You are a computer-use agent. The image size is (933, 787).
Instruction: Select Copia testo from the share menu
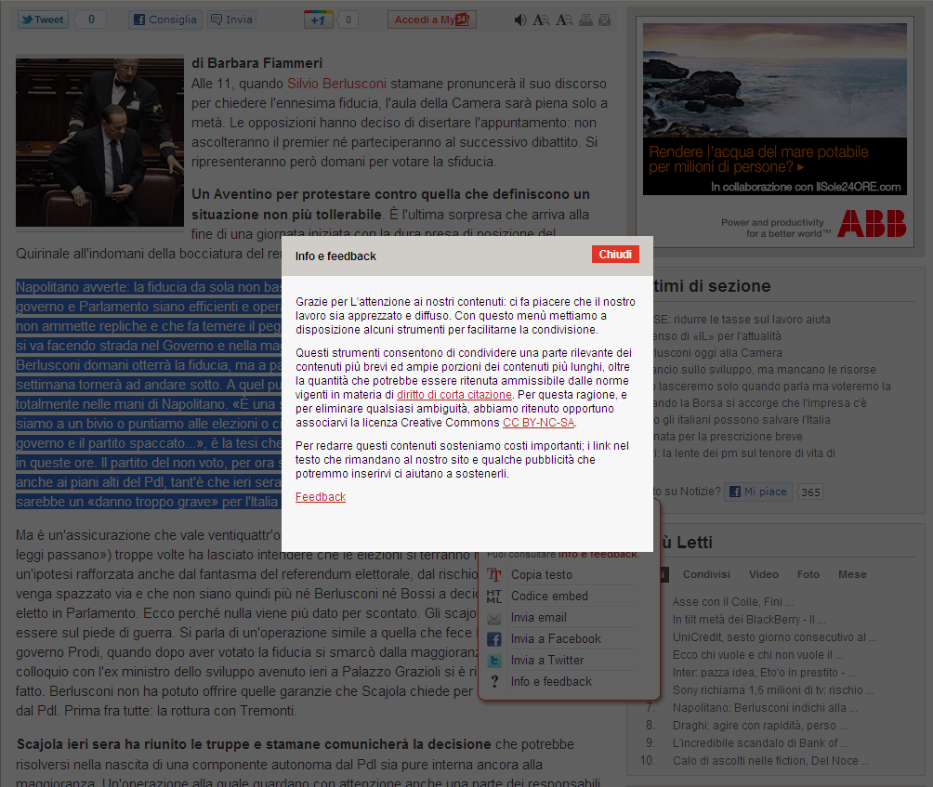tap(541, 574)
